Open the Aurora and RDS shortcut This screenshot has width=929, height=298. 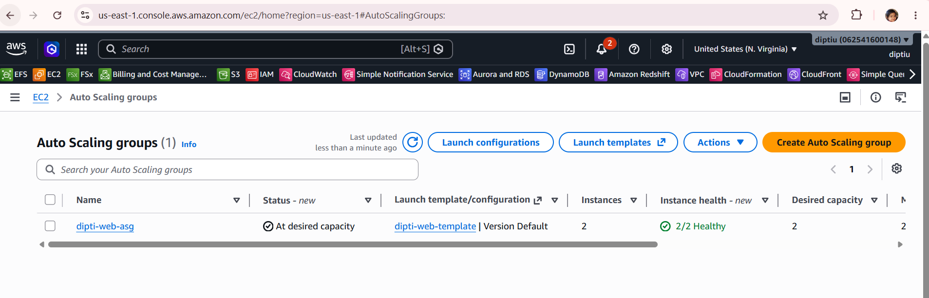click(x=494, y=74)
